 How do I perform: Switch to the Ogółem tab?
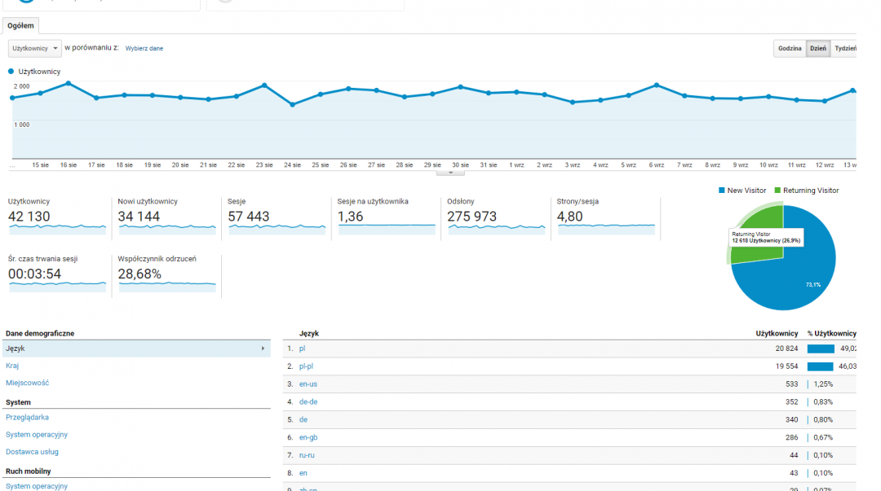[20, 26]
